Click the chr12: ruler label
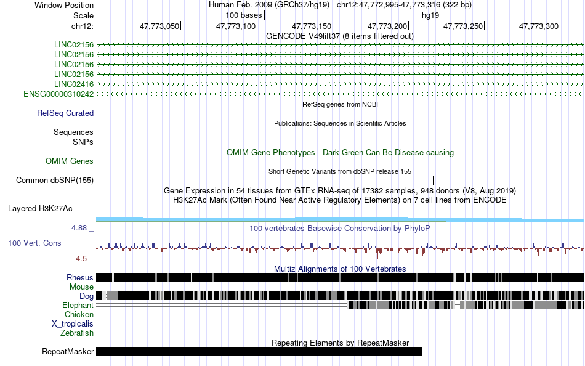Viewport: 585px width, 366px height. 83,26
